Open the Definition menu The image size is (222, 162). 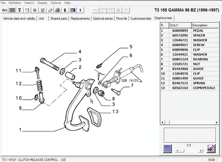pyautogui.click(x=15, y=3)
